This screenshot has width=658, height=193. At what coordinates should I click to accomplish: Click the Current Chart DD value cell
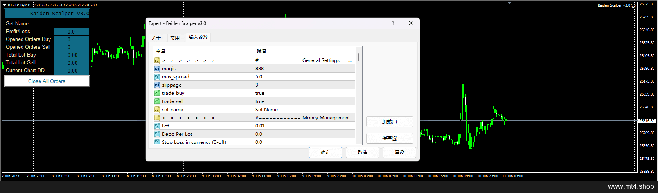(x=72, y=71)
